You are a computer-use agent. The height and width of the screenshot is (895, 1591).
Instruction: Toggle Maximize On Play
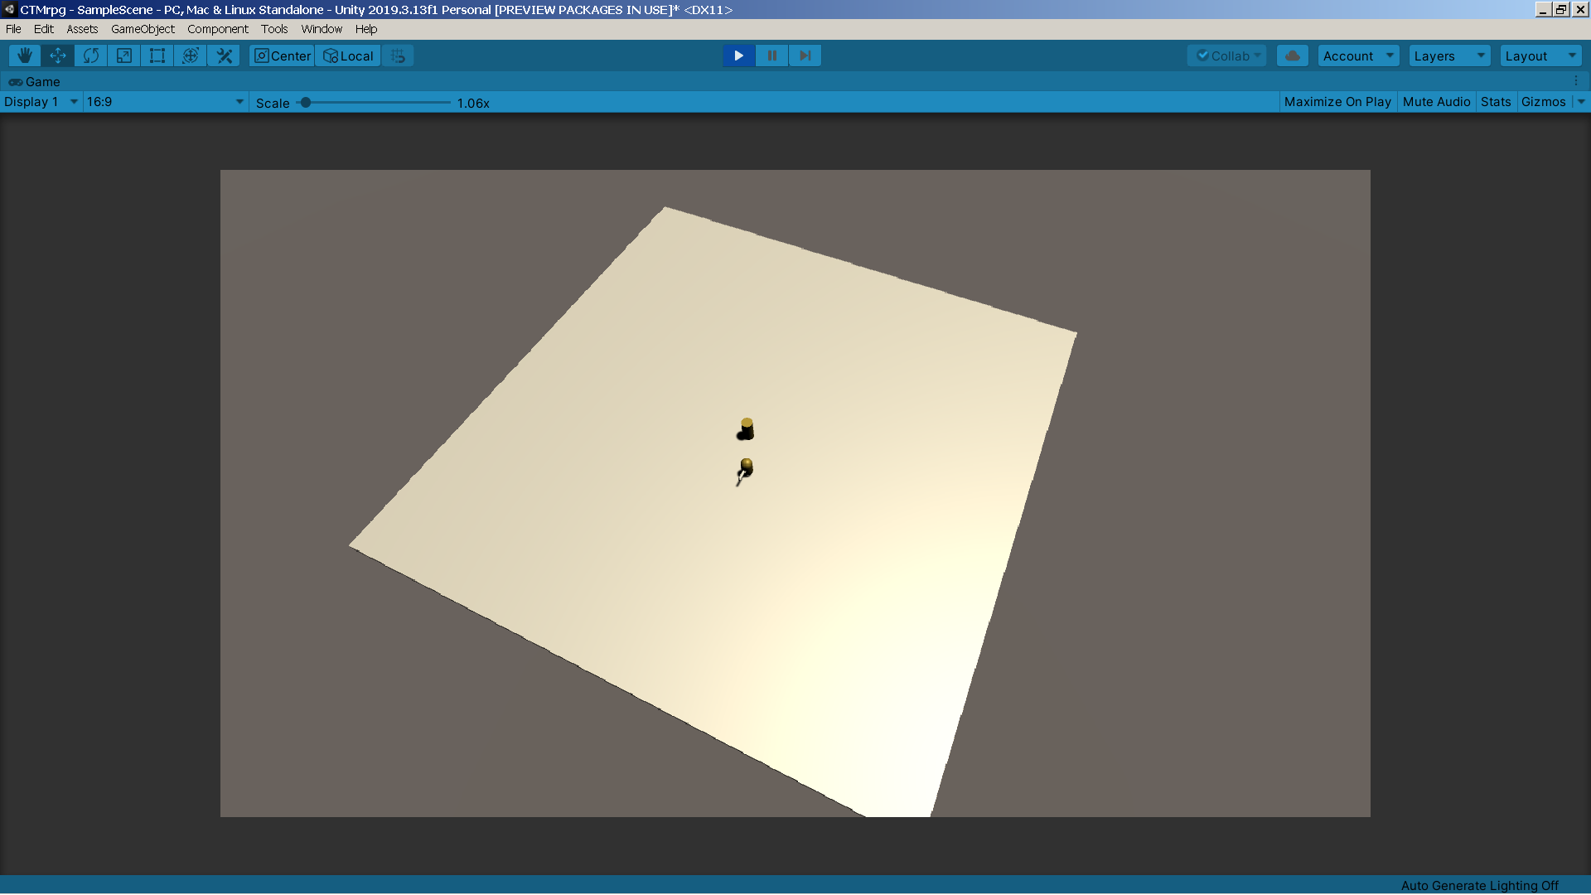pyautogui.click(x=1337, y=101)
